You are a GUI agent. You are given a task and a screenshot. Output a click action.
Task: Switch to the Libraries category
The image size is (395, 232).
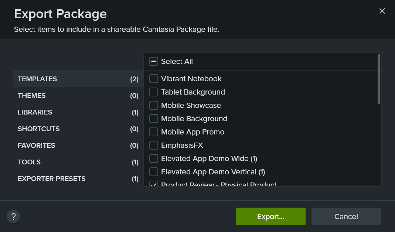click(78, 112)
